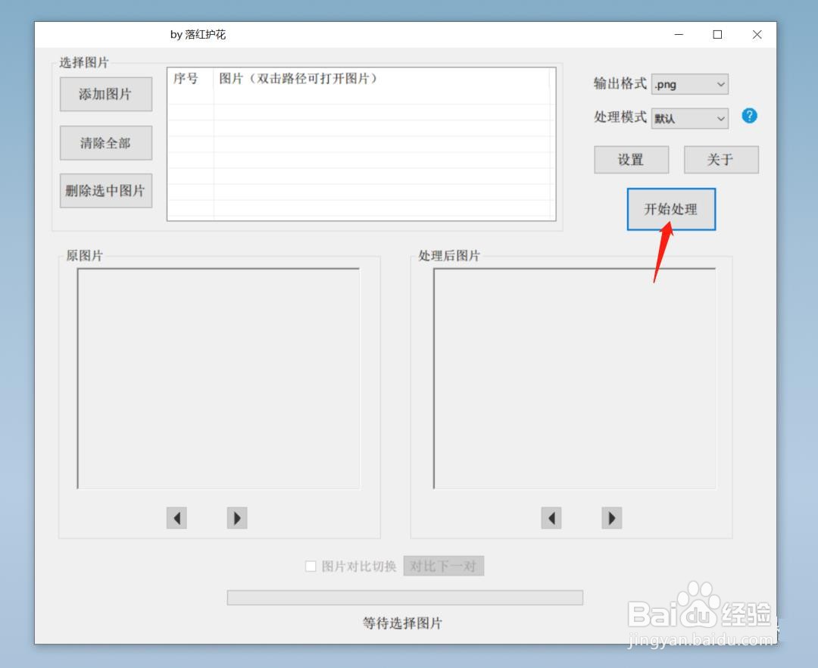Viewport: 818px width, 668px height.
Task: Click the 序号 column header in the list
Action: click(186, 78)
